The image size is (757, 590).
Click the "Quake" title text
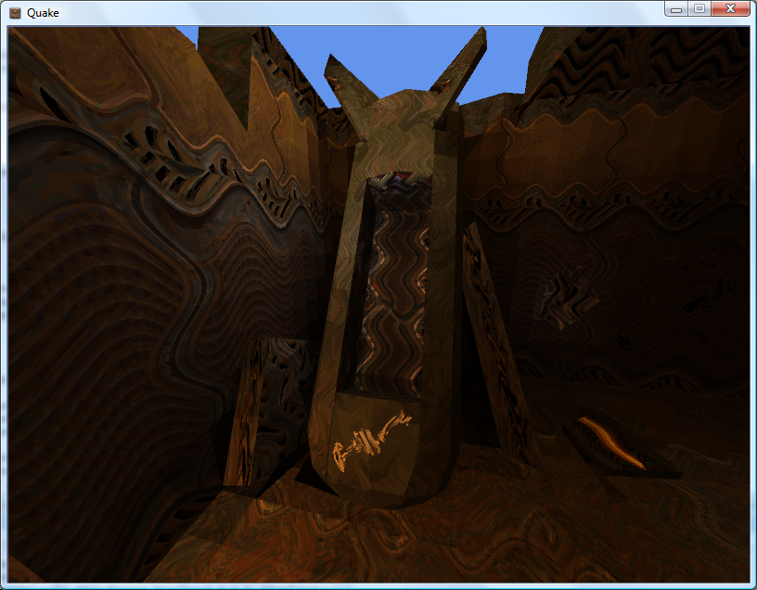click(44, 13)
